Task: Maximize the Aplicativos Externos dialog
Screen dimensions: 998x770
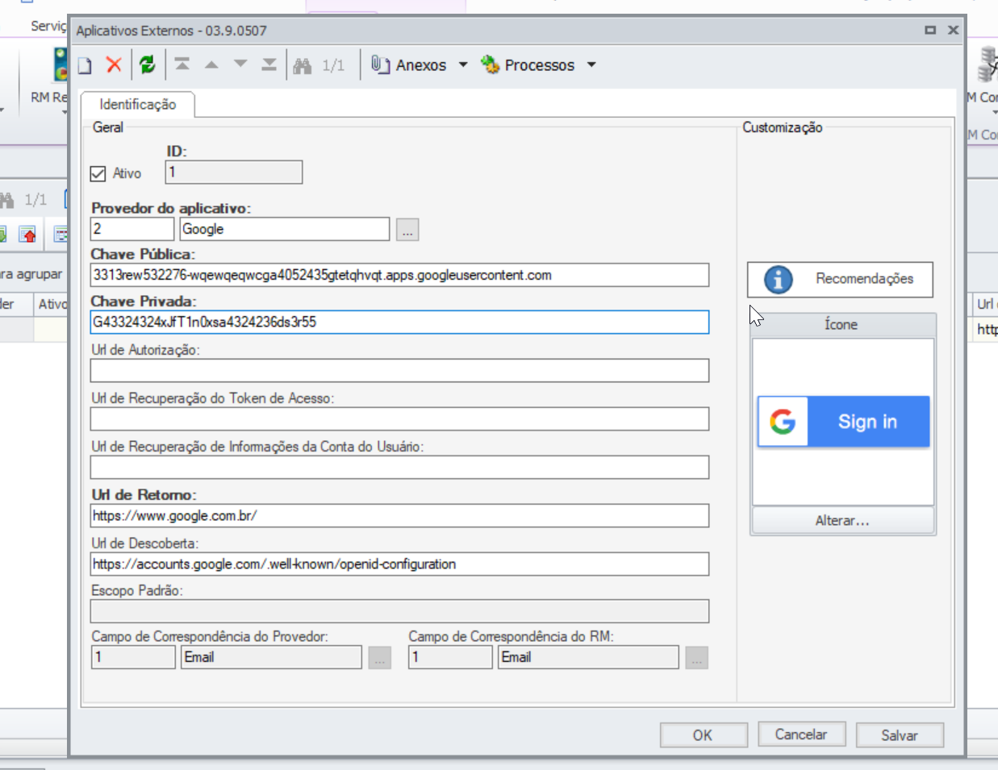Action: coord(930,30)
